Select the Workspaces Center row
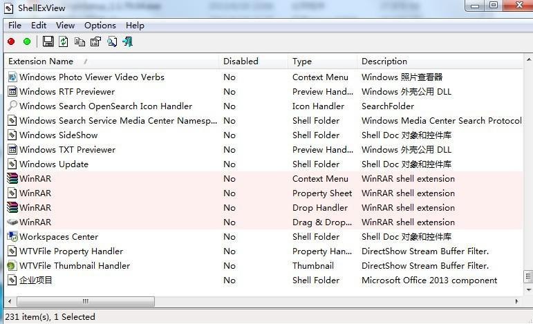 [x=59, y=237]
